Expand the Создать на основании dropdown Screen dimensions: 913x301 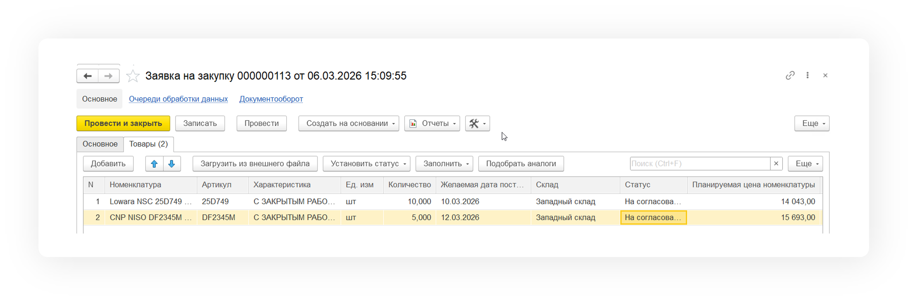pos(348,124)
